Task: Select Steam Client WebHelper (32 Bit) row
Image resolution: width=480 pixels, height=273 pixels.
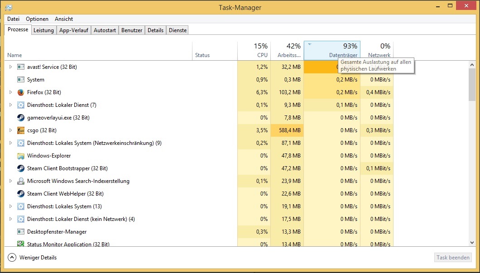Action: click(199, 194)
